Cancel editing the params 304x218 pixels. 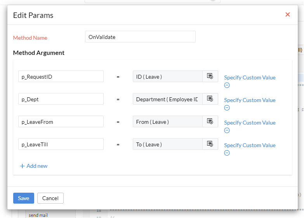click(x=50, y=198)
